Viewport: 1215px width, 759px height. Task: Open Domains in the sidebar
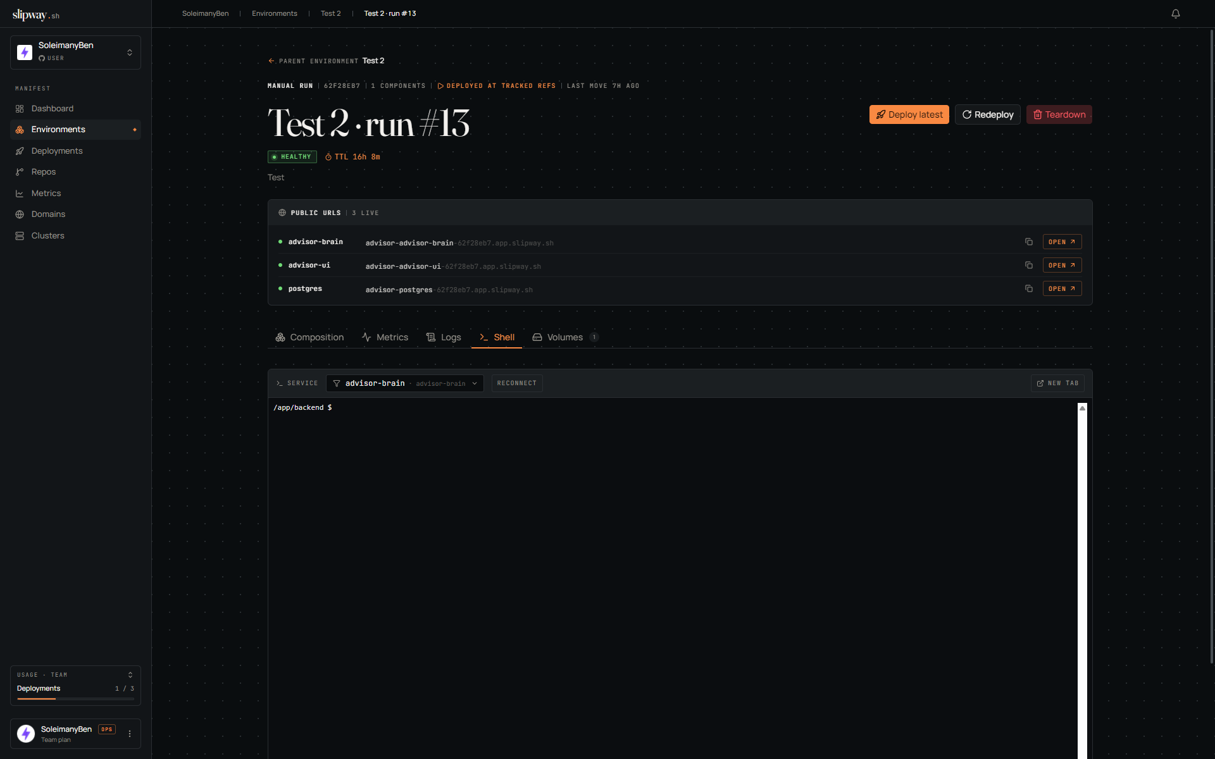75,214
